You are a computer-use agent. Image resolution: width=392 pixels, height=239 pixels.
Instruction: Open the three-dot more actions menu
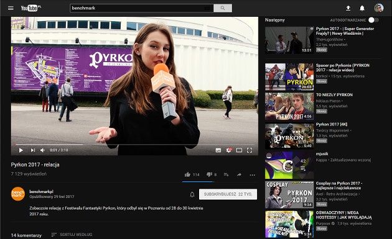253,175
